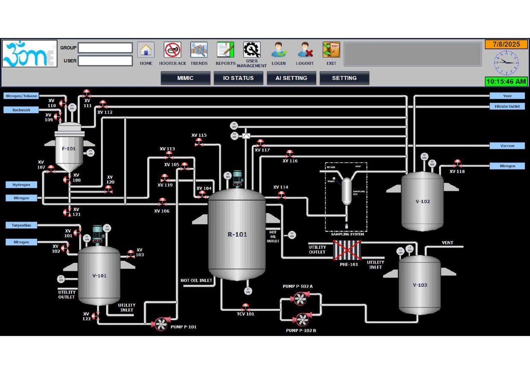530x374 pixels.
Task: Click the GROUP input field
Action: coord(105,48)
